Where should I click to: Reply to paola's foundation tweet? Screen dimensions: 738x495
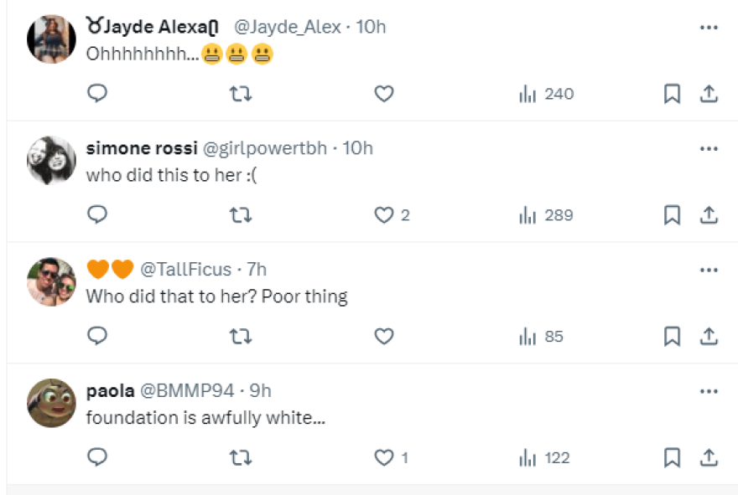97,458
